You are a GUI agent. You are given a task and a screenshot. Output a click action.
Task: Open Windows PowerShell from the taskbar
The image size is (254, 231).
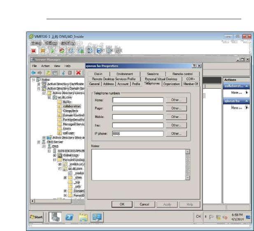(70, 217)
